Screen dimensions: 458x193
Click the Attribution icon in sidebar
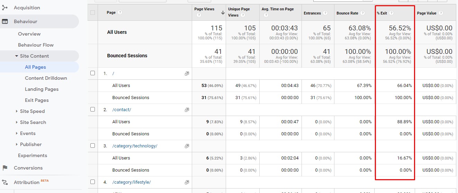tap(5, 182)
